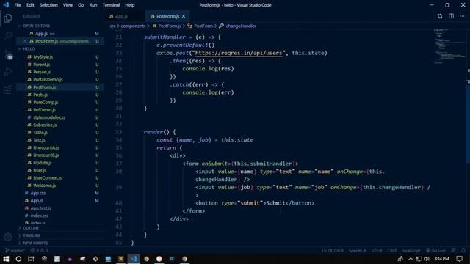470x264 pixels.
Task: Click the master branch indicator in status bar
Action: (15, 251)
